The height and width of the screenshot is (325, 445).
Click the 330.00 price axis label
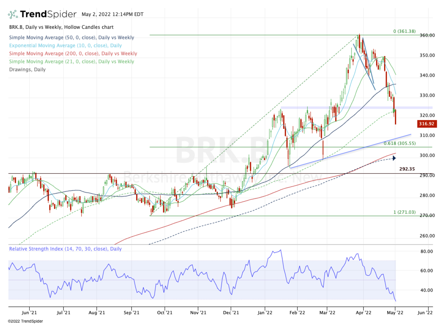427,95
